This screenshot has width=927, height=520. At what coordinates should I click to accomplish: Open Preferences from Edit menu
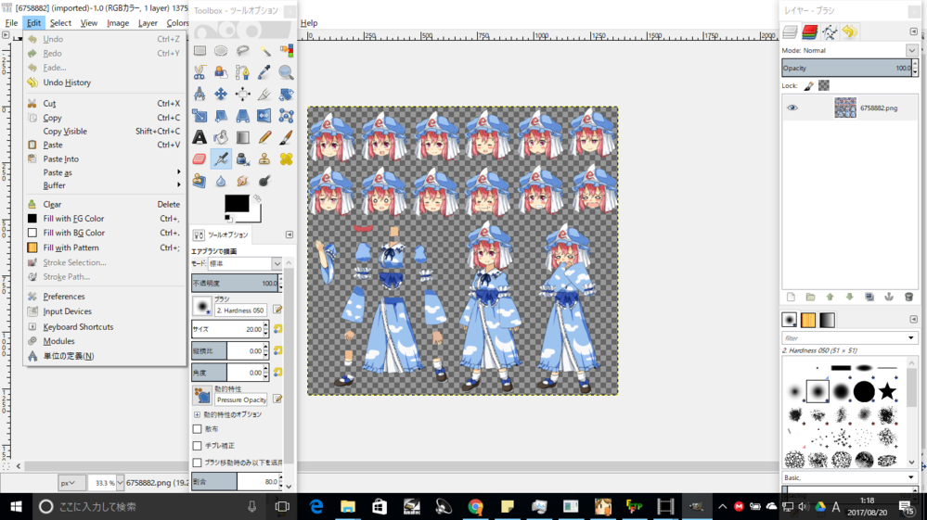click(x=64, y=297)
